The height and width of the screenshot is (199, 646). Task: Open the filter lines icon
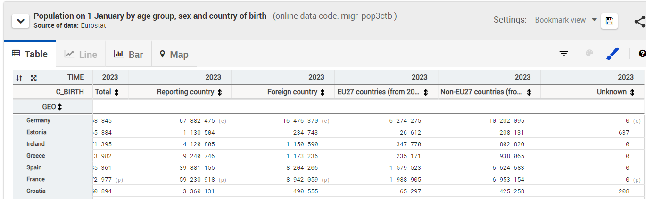(563, 54)
